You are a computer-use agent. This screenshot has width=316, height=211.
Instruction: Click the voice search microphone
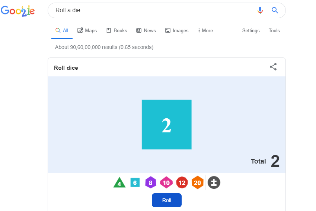coord(260,10)
